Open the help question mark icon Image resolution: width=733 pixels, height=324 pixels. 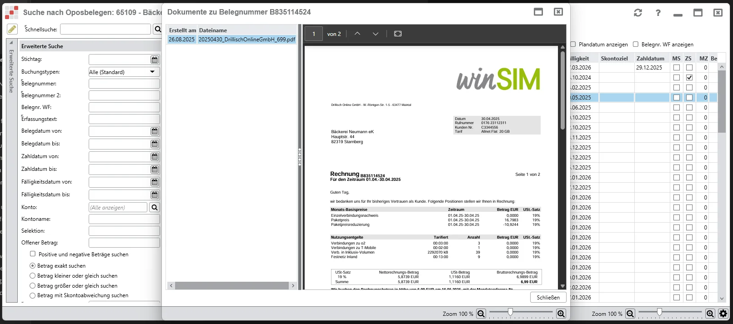(x=658, y=13)
